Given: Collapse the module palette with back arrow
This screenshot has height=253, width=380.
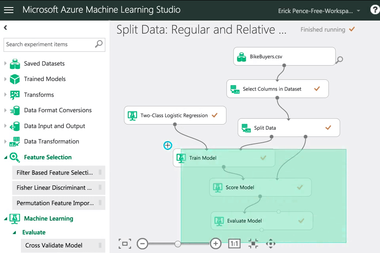Looking at the screenshot, I should [x=6, y=28].
